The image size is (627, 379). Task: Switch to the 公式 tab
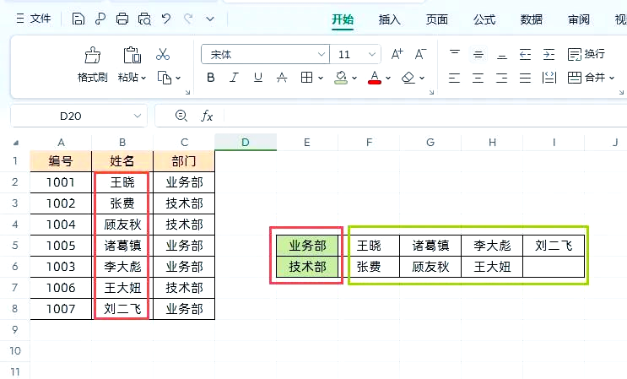click(484, 19)
